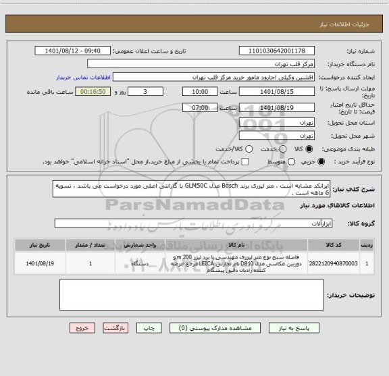Click the validity time field 07:00

pos(200,107)
